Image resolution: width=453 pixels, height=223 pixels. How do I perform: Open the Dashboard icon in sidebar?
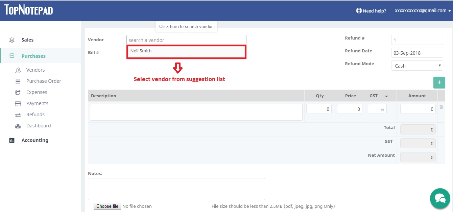pos(19,125)
